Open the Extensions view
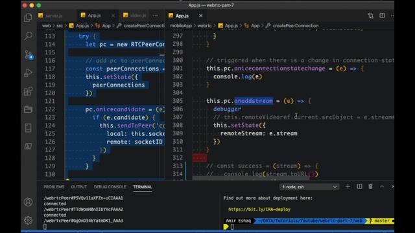 point(28,91)
